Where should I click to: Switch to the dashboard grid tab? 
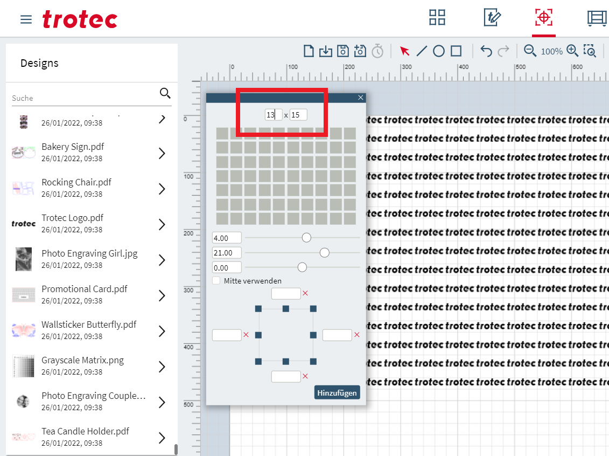click(437, 17)
